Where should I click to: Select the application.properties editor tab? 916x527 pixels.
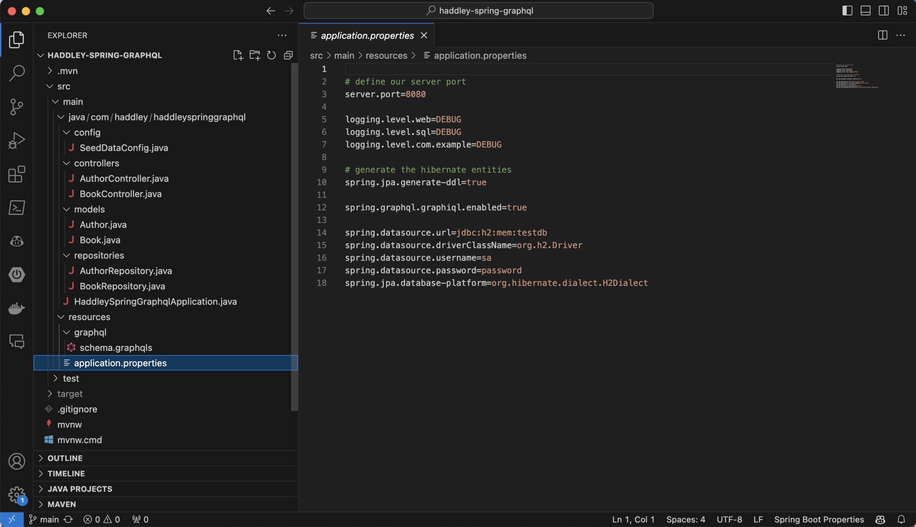tap(367, 36)
